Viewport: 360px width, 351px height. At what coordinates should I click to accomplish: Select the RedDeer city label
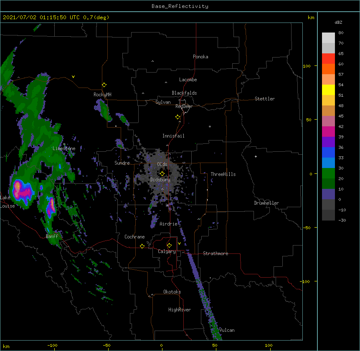point(184,106)
